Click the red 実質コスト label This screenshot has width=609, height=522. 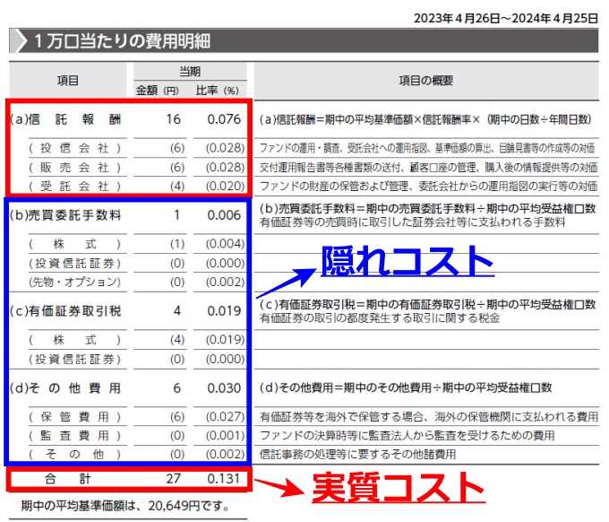[x=399, y=486]
